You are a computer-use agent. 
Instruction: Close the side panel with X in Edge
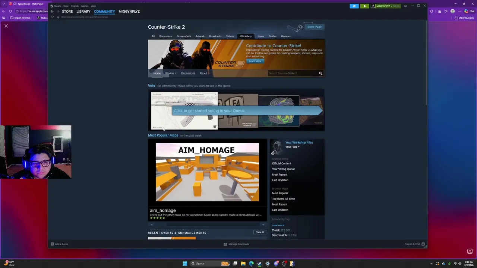pos(6,26)
